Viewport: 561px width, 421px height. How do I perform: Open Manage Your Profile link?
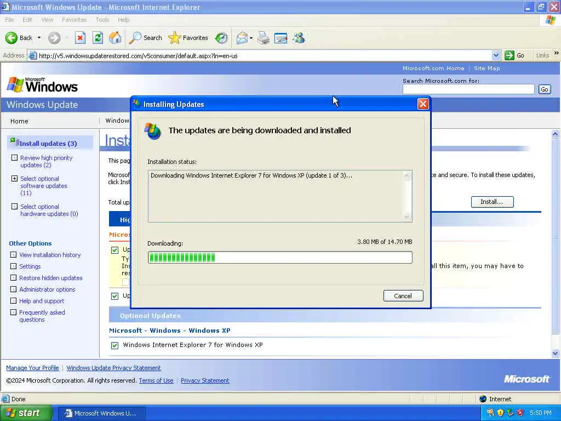tap(32, 368)
